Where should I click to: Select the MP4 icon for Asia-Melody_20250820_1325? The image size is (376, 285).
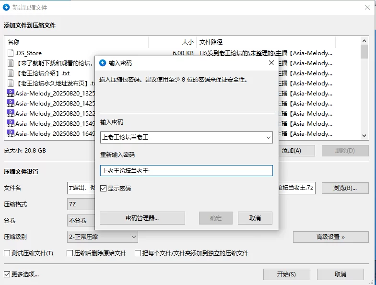pos(11,94)
